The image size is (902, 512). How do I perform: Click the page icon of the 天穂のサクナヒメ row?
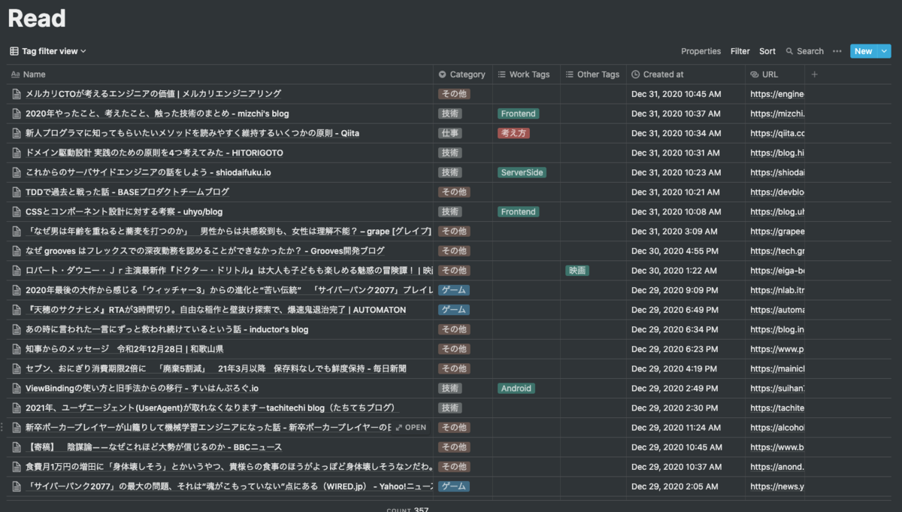click(17, 310)
